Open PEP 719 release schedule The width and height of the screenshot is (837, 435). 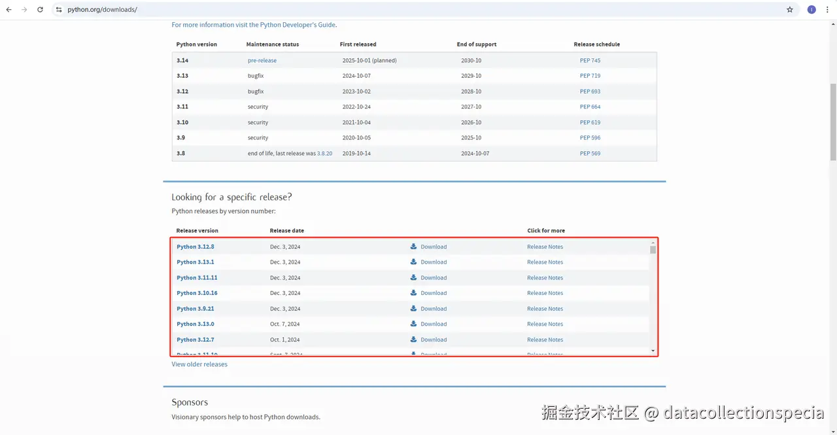590,76
